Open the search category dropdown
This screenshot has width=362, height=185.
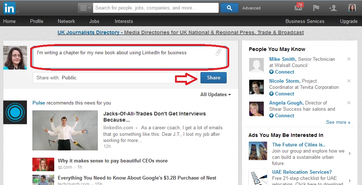click(85, 8)
